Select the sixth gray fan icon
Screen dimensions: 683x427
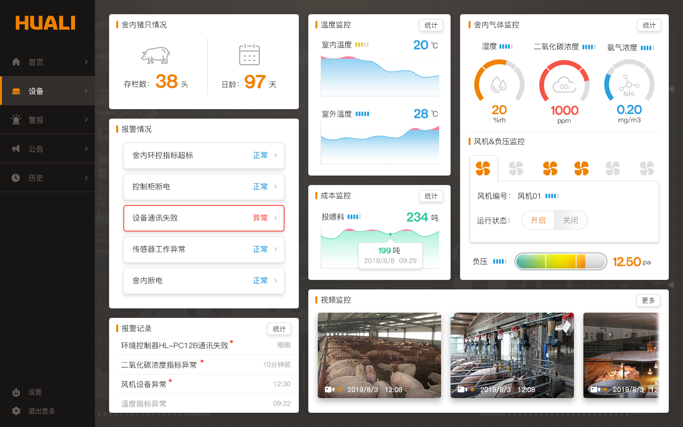tap(646, 168)
